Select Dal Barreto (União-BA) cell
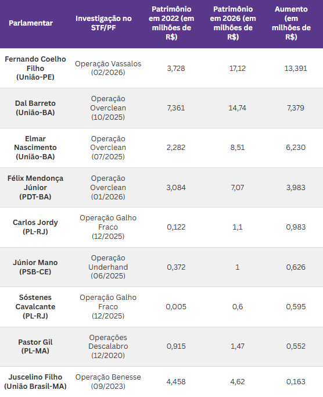Image resolution: width=323 pixels, height=397 pixels. point(35,108)
